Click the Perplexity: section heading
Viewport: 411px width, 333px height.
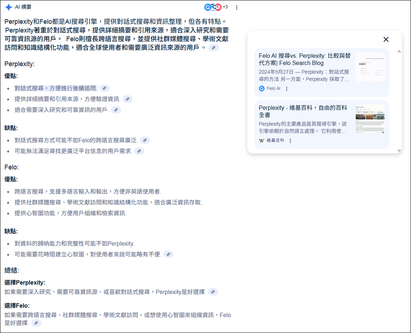click(x=19, y=64)
